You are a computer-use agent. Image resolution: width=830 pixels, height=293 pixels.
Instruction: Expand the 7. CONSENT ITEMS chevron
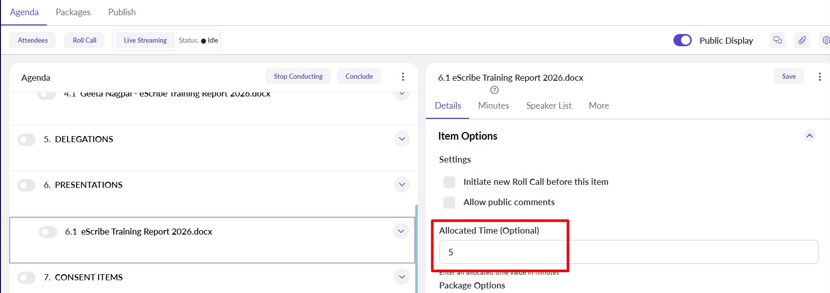click(x=402, y=277)
